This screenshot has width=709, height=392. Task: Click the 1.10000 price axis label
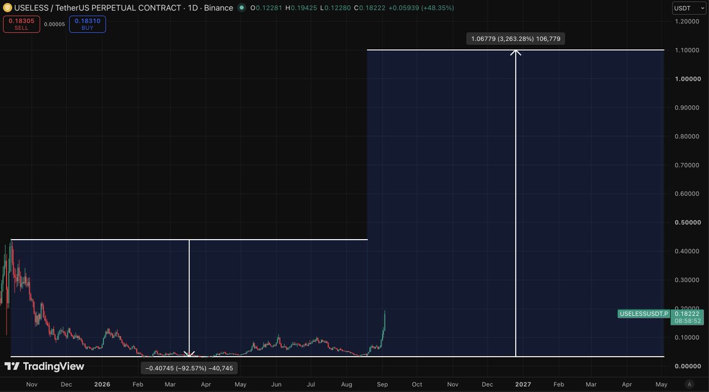coord(687,50)
